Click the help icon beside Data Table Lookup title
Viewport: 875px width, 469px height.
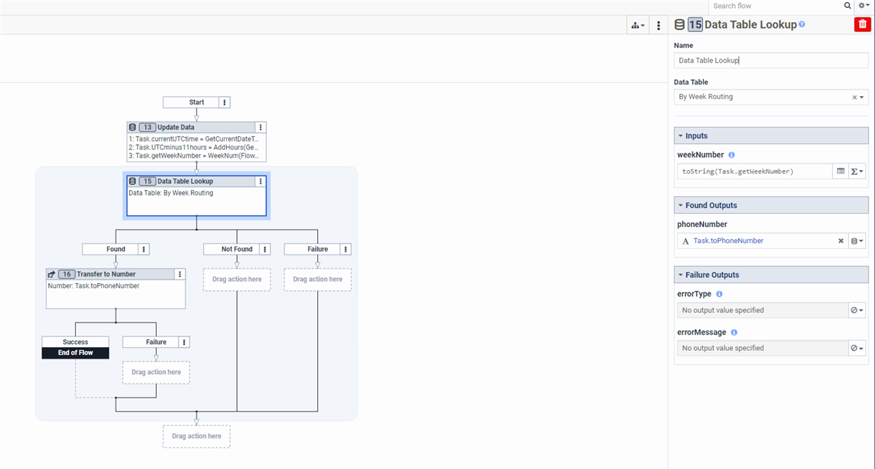pyautogui.click(x=801, y=23)
